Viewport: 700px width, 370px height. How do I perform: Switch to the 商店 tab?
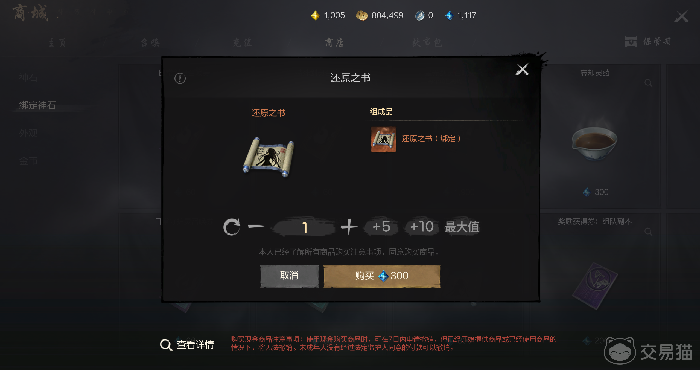334,42
